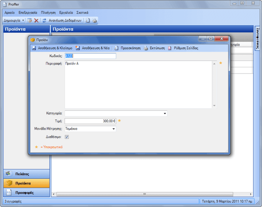Switch to Προσφορές navigation pane

(27, 193)
